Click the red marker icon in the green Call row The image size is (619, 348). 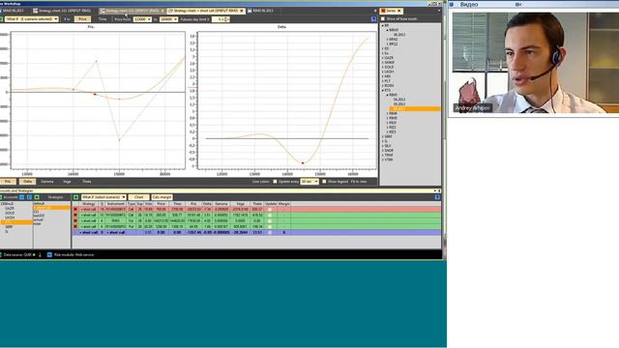75,215
